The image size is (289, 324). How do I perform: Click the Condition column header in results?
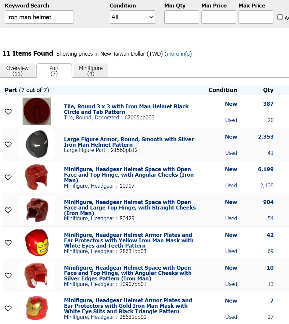223,90
